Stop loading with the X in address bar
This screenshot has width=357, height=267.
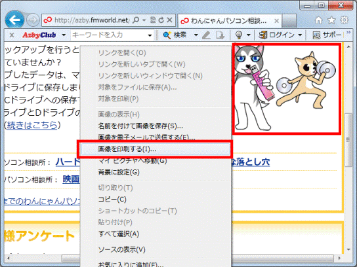pyautogui.click(x=169, y=20)
